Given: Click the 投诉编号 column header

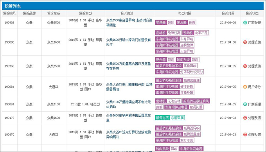Looking at the screenshot, I should click(x=9, y=13).
